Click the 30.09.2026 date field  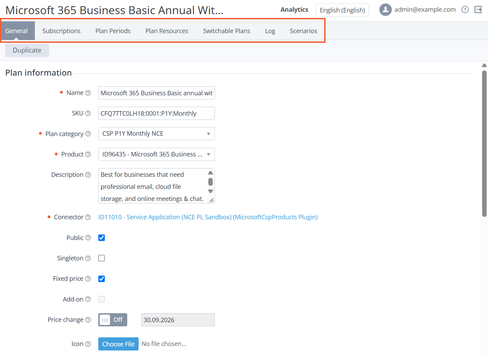point(178,320)
